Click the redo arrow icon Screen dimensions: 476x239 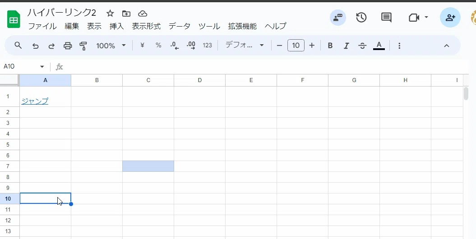(x=51, y=46)
